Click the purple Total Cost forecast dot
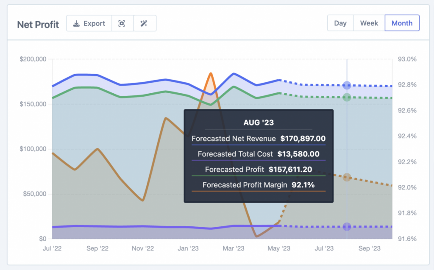 [347, 226]
